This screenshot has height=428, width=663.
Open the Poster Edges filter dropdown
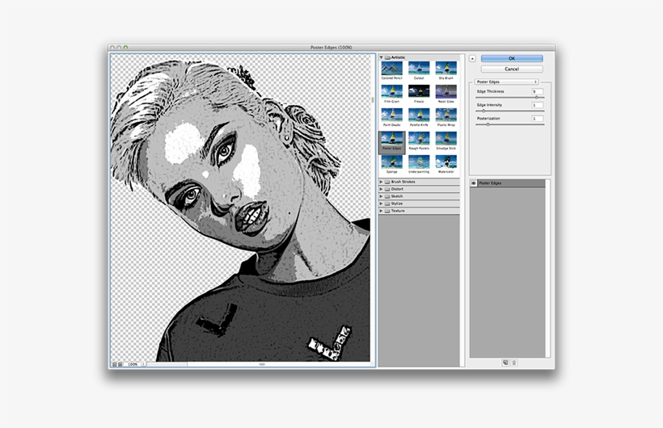(x=507, y=82)
